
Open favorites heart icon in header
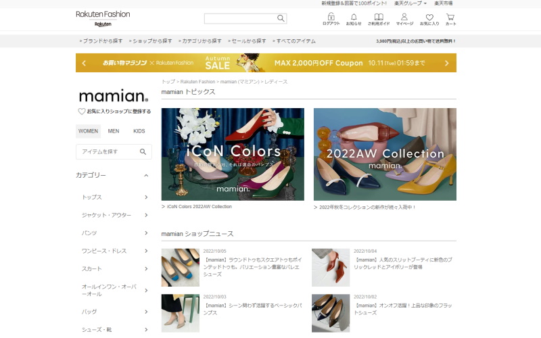click(x=429, y=18)
